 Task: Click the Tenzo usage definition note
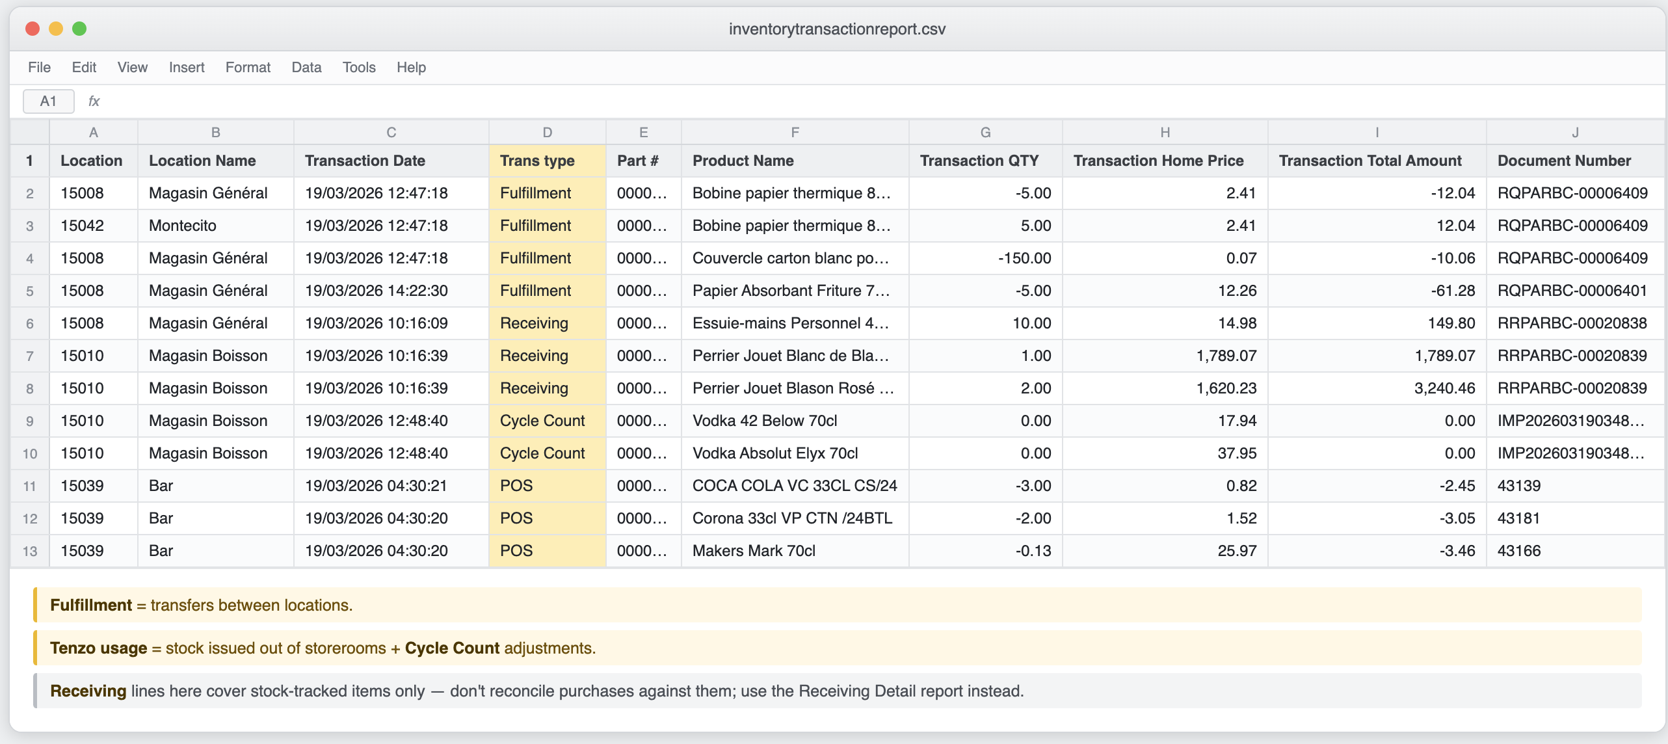[838, 648]
